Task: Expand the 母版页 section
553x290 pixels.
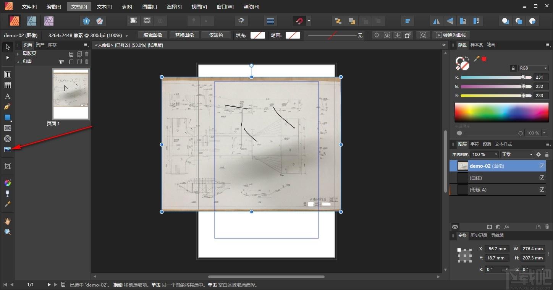Action: (18, 54)
